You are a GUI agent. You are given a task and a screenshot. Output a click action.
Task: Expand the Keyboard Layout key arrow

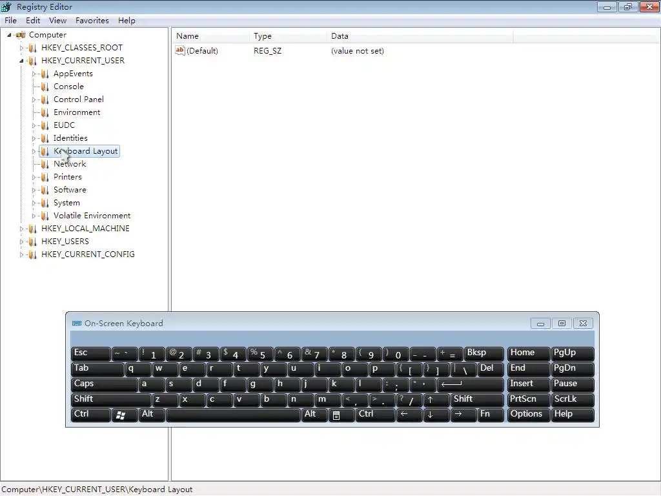coord(34,151)
